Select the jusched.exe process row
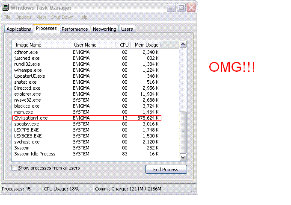The height and width of the screenshot is (205, 291). coord(86,58)
